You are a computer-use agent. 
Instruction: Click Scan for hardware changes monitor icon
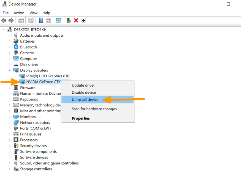(59, 20)
